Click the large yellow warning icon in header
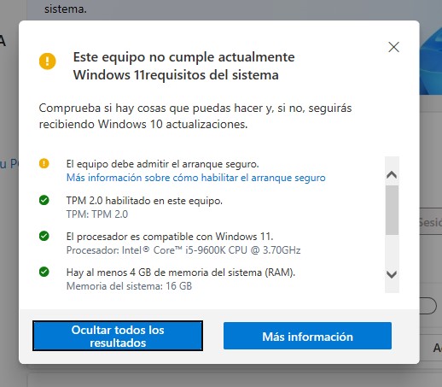This screenshot has height=387, width=442. (x=48, y=61)
